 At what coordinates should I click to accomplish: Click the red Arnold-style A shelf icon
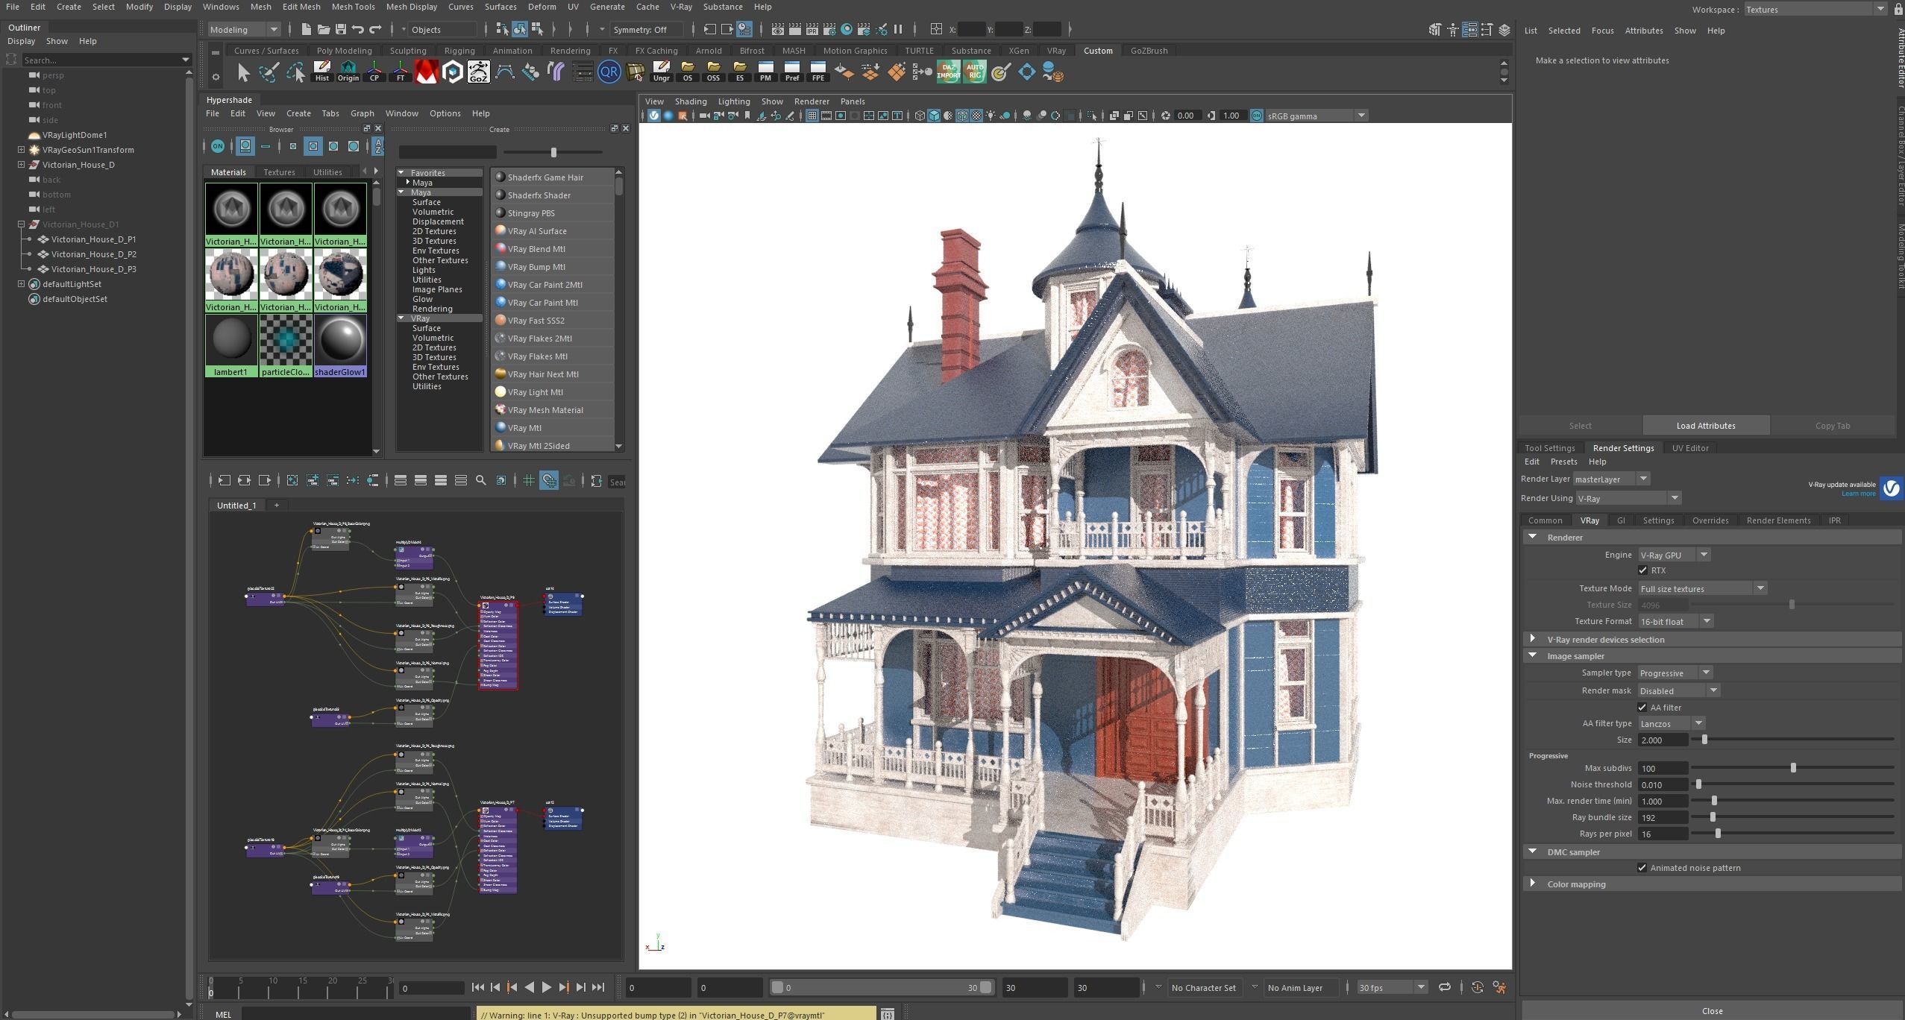pos(426,72)
